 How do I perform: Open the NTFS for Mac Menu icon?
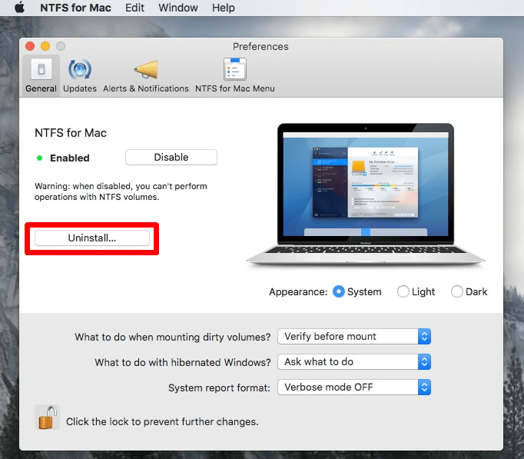tap(235, 69)
